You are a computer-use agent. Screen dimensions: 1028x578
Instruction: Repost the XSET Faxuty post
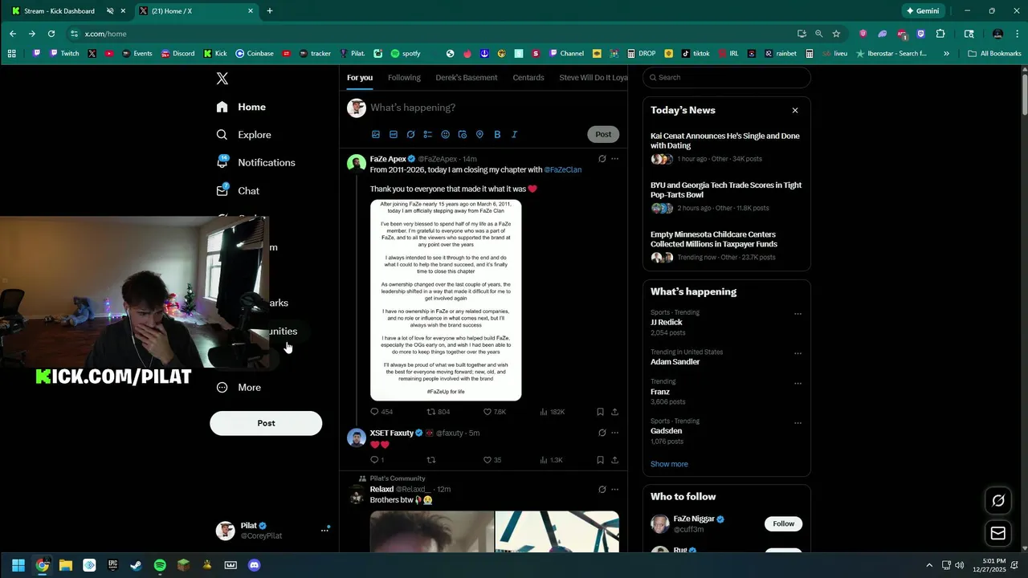(x=431, y=460)
